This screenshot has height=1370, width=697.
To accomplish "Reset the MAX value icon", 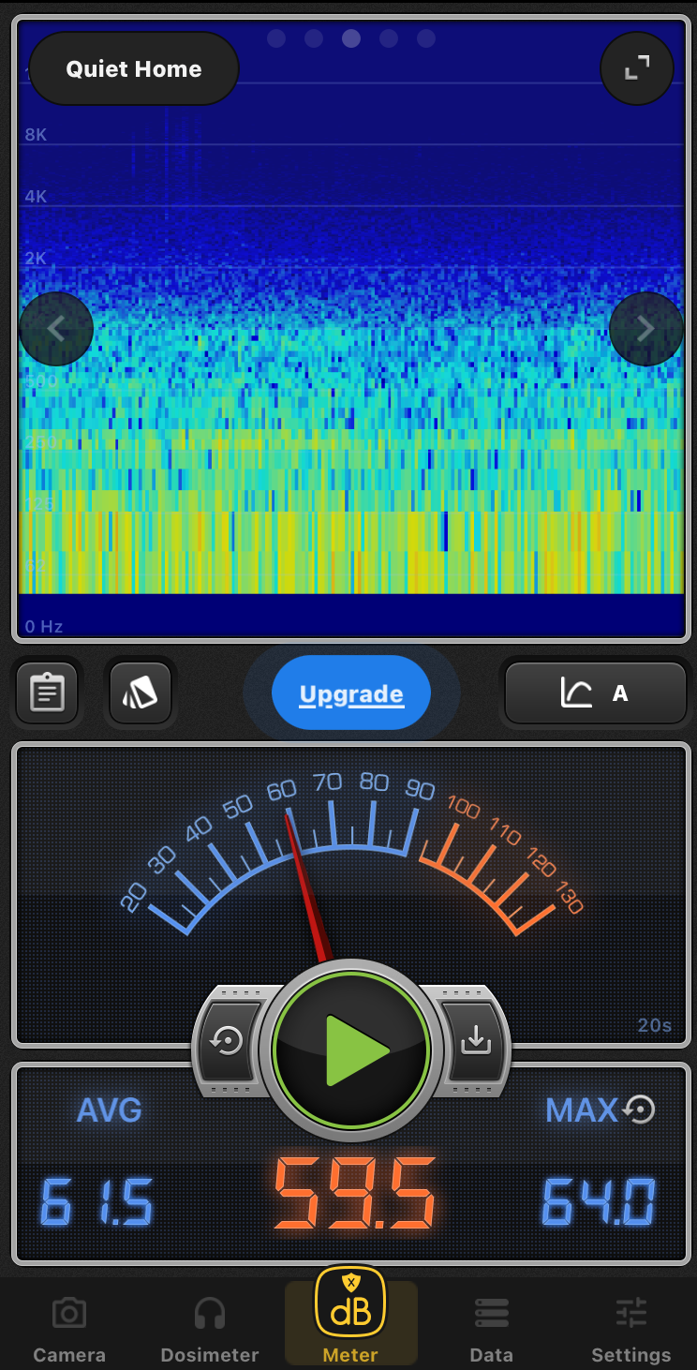I will (x=640, y=1110).
